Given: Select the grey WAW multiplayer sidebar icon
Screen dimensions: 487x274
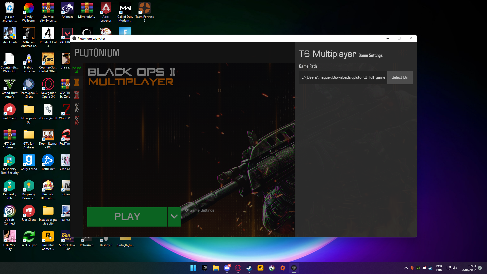Looking at the screenshot, I should click(x=77, y=108).
